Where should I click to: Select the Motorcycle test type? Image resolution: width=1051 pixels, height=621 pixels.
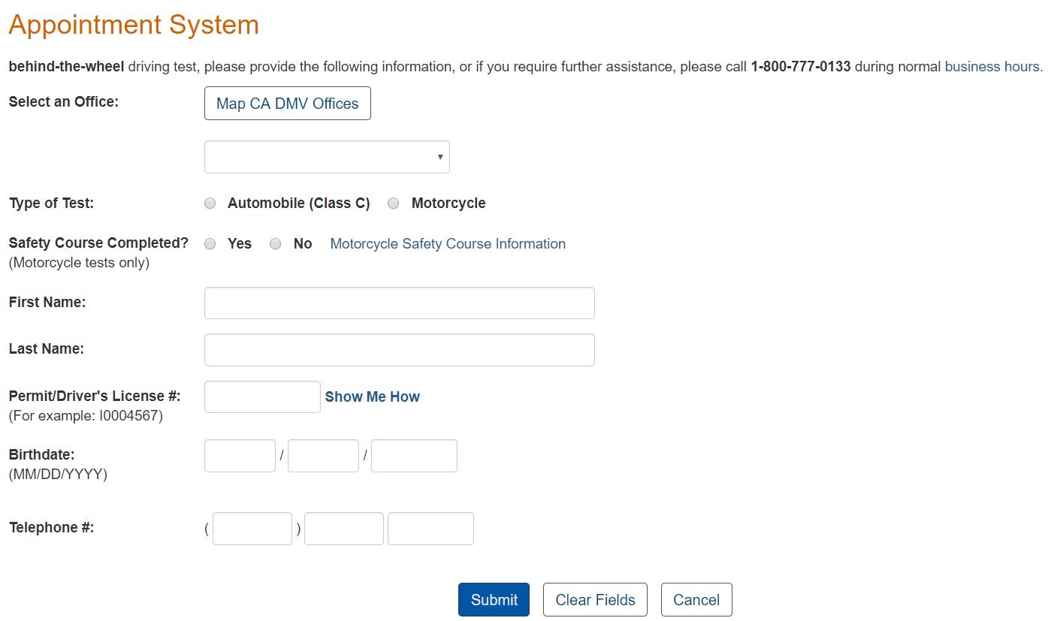pyautogui.click(x=393, y=203)
